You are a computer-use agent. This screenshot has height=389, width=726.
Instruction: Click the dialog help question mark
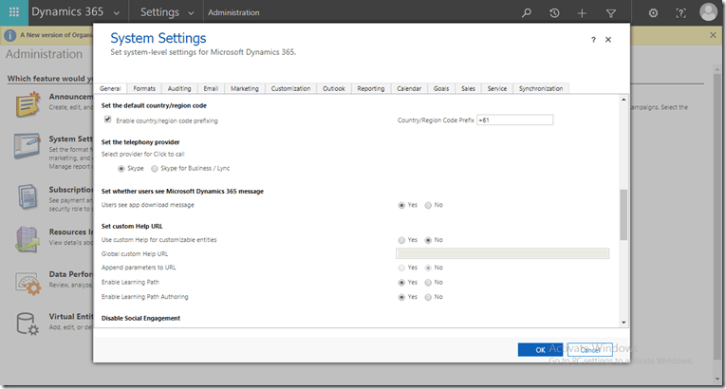tap(593, 40)
